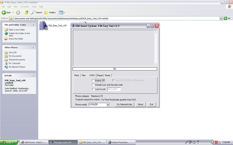Viewport: 233px width, 145px height.
Task: Switch to P2K_Easy_Tool_v39 folder taskbar button
Action: click(x=92, y=142)
